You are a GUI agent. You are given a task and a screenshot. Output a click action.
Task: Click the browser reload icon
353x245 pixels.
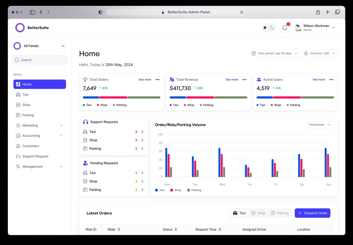click(242, 12)
